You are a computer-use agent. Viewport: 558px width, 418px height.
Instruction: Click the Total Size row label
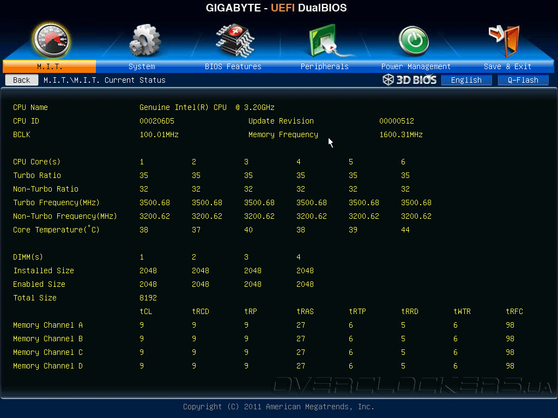[x=35, y=298]
